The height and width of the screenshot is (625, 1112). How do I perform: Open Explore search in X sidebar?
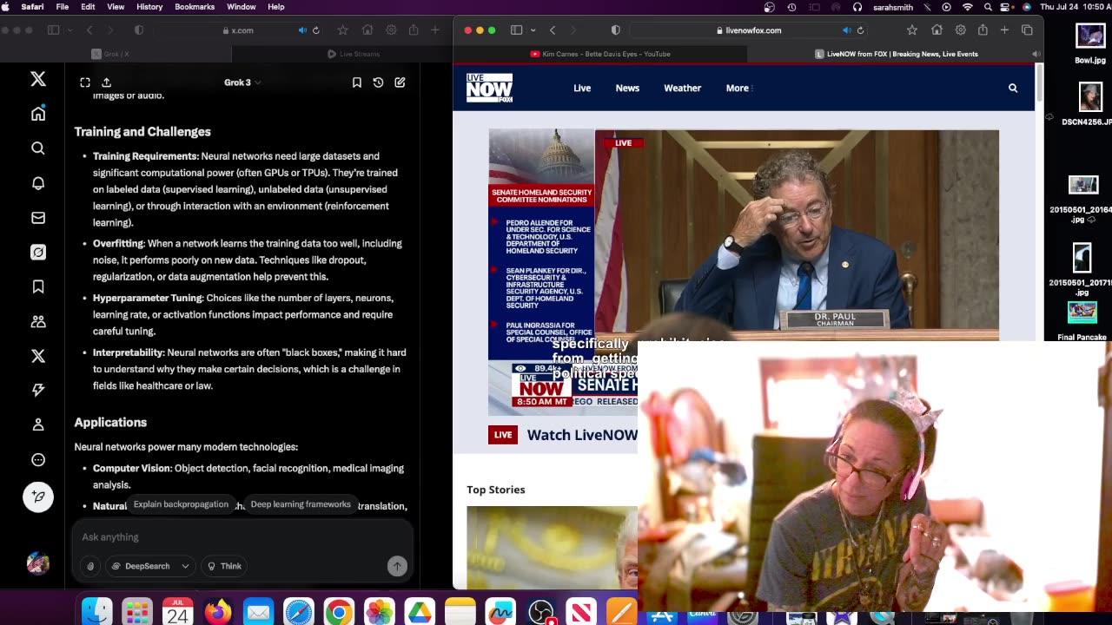point(38,148)
